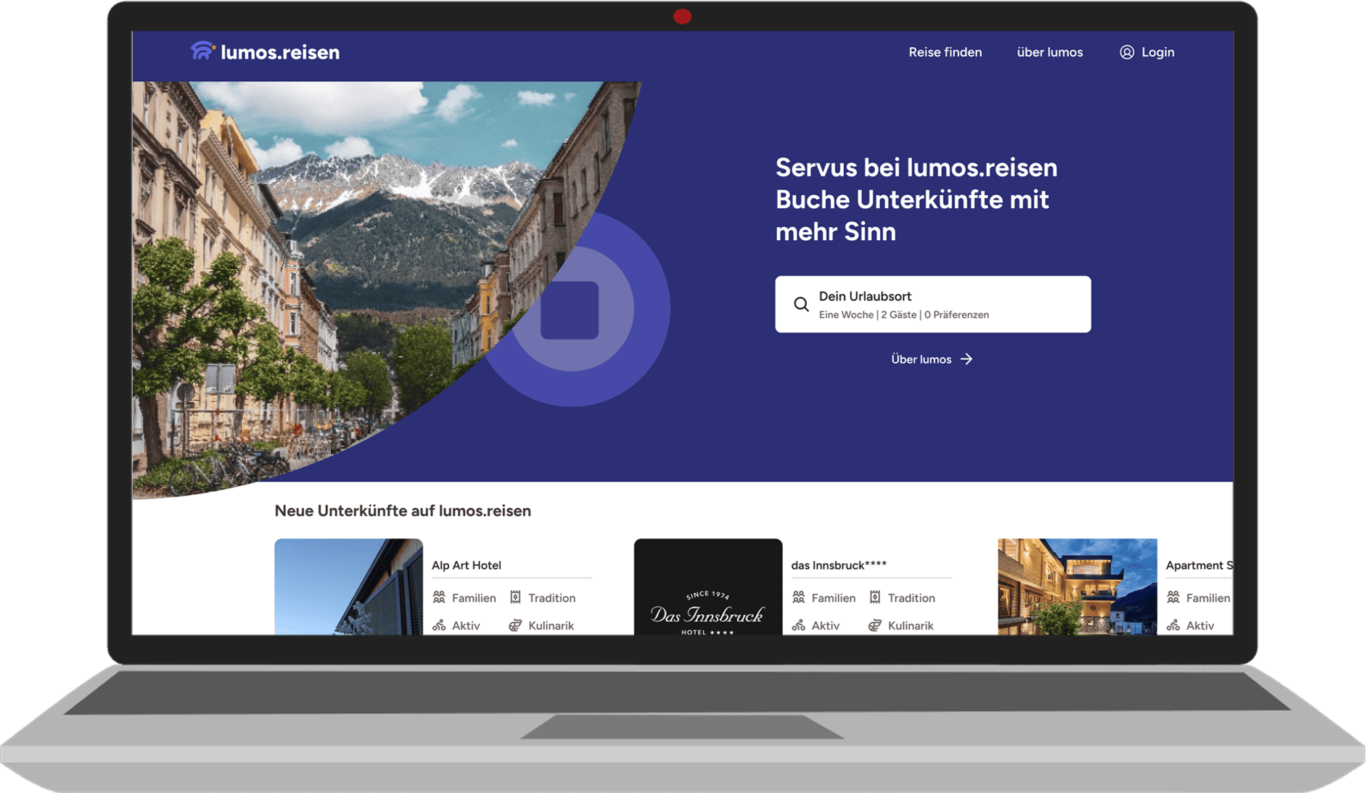The image size is (1367, 793).
Task: Open the das Innsbruck**** title
Action: point(839,565)
